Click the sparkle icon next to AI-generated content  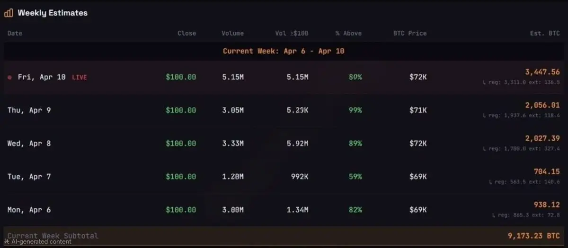click(7, 241)
